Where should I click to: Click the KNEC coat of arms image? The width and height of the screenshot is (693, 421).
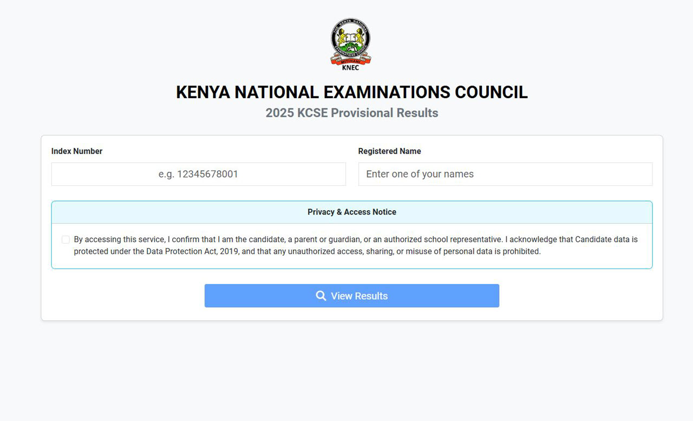pyautogui.click(x=349, y=43)
